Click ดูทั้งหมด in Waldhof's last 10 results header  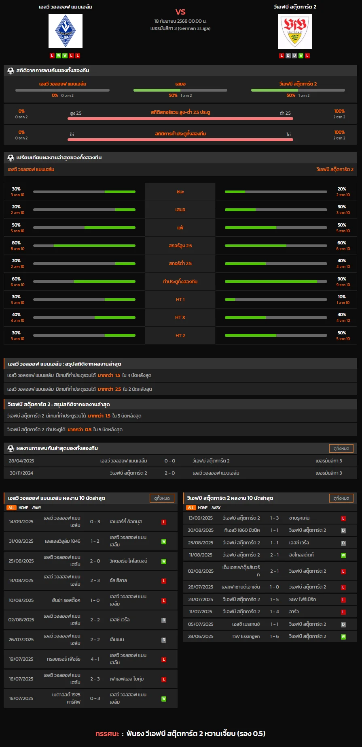click(x=162, y=498)
